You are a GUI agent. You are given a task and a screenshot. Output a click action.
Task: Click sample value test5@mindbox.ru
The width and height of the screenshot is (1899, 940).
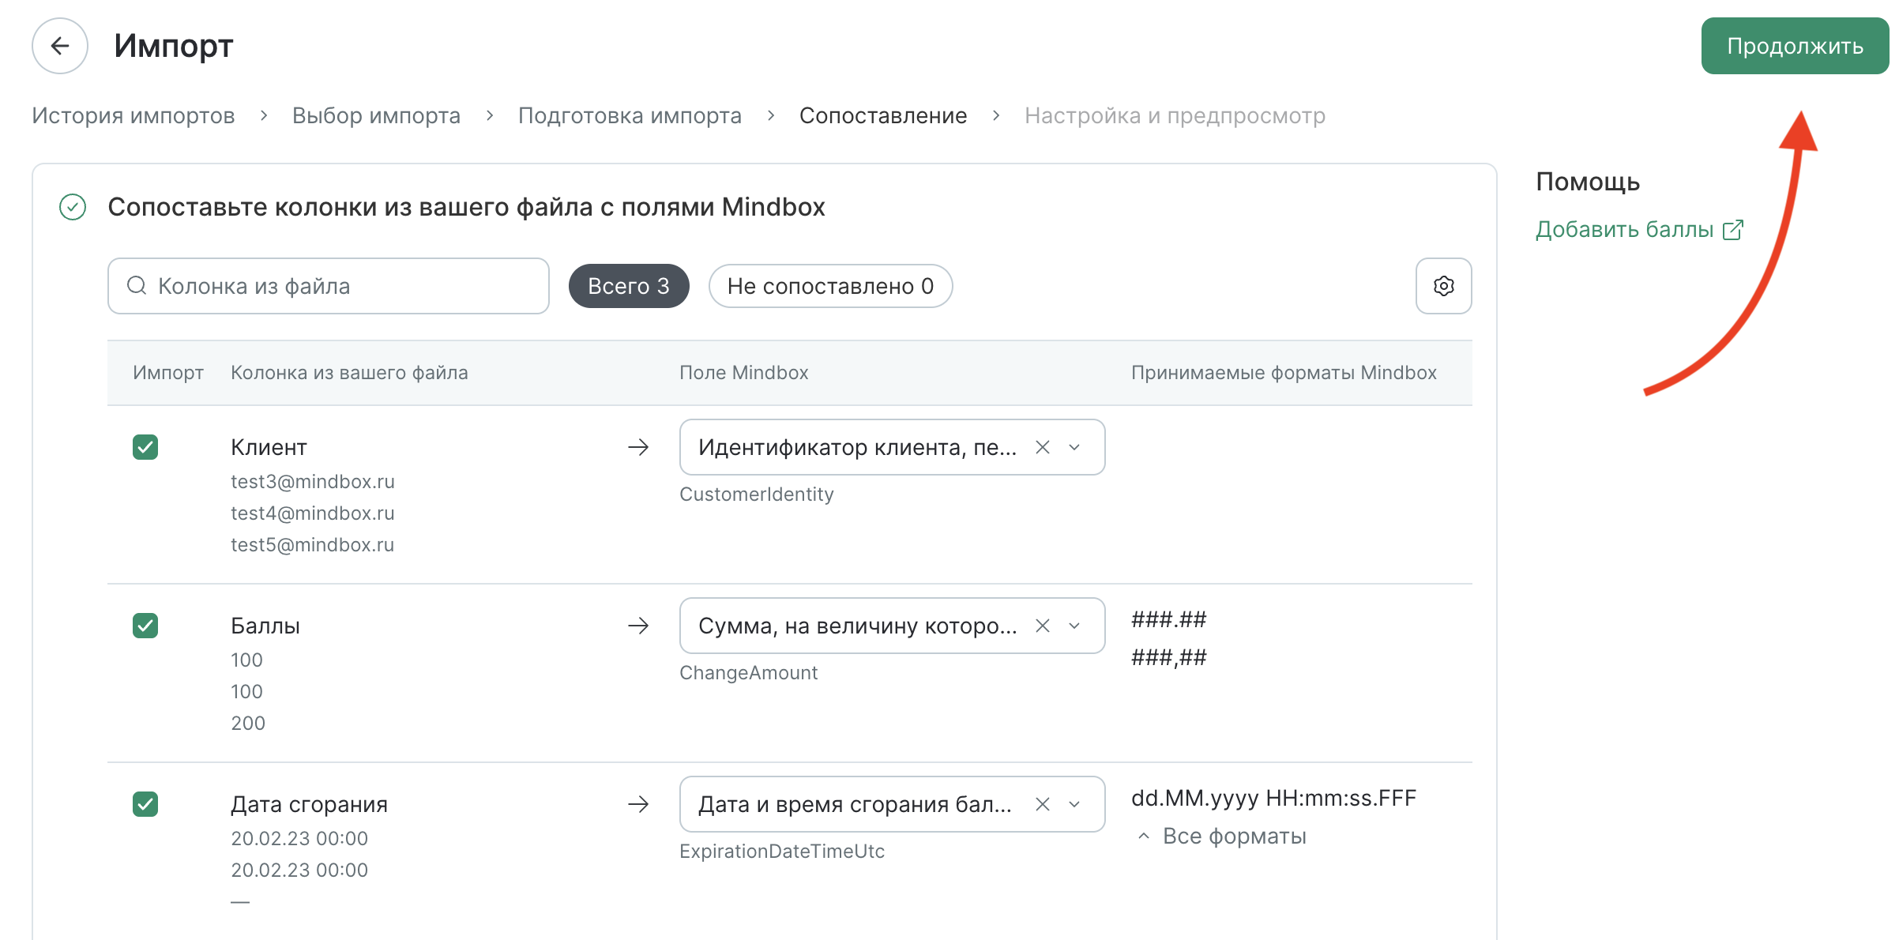pyautogui.click(x=313, y=545)
